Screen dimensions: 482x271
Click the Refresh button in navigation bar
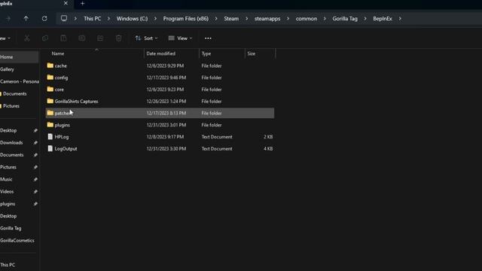[x=44, y=19]
